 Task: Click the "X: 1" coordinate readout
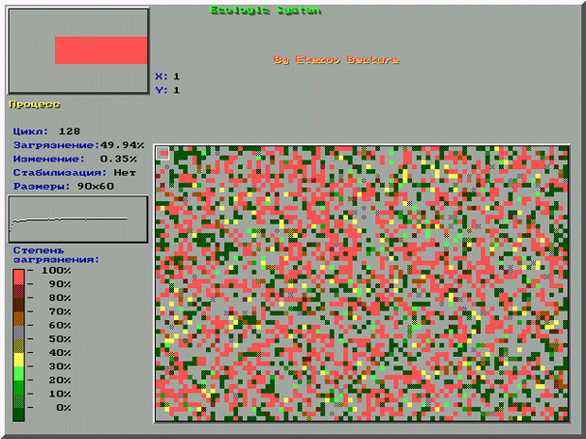(x=167, y=76)
